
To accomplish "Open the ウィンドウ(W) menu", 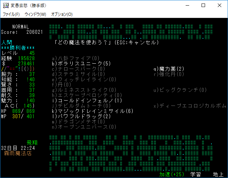I will click(x=35, y=14).
